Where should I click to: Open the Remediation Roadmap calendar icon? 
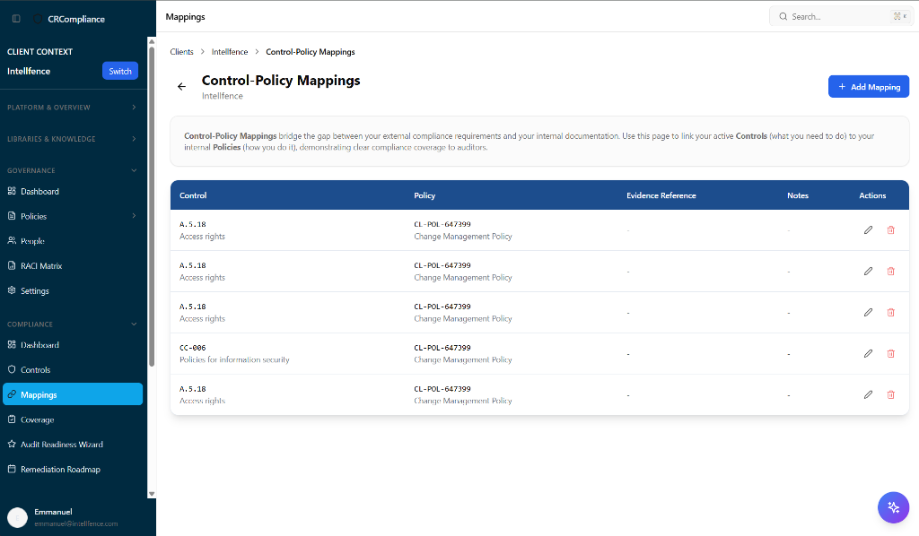pyautogui.click(x=13, y=469)
